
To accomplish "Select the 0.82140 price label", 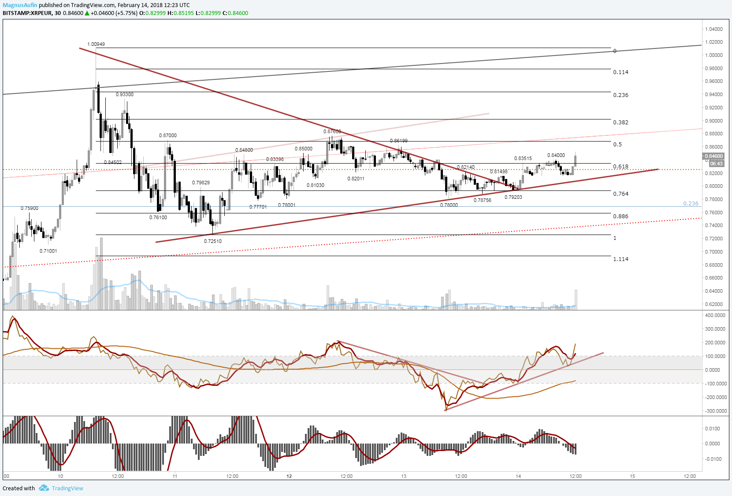I will [466, 167].
